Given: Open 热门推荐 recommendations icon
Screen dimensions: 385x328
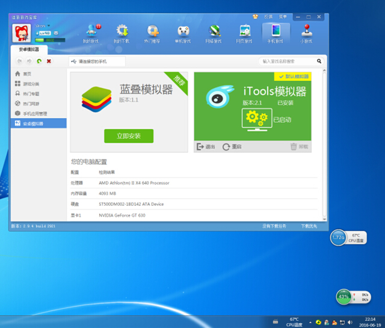Looking at the screenshot, I should [152, 34].
